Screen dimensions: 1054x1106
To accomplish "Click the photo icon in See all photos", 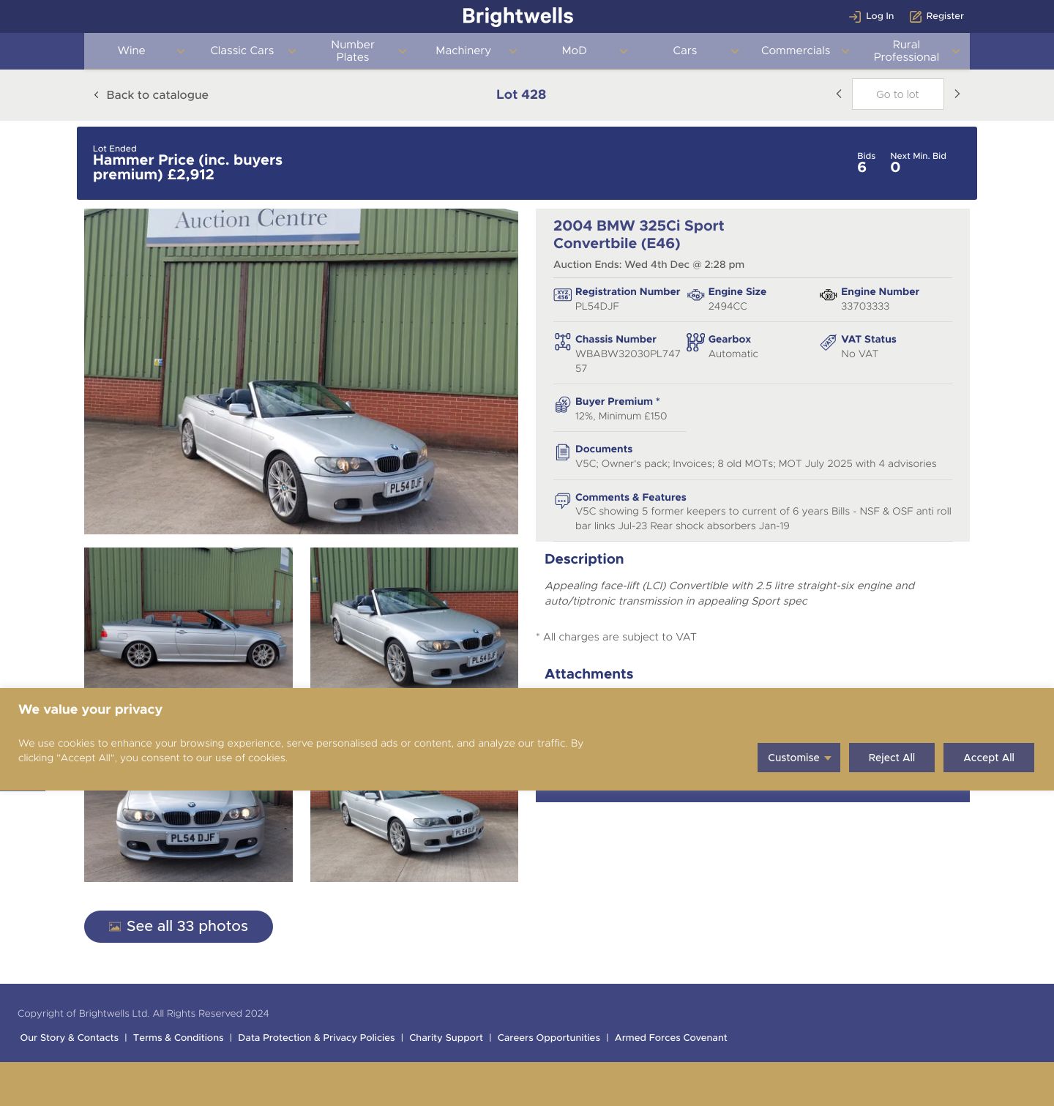I will pos(115,927).
